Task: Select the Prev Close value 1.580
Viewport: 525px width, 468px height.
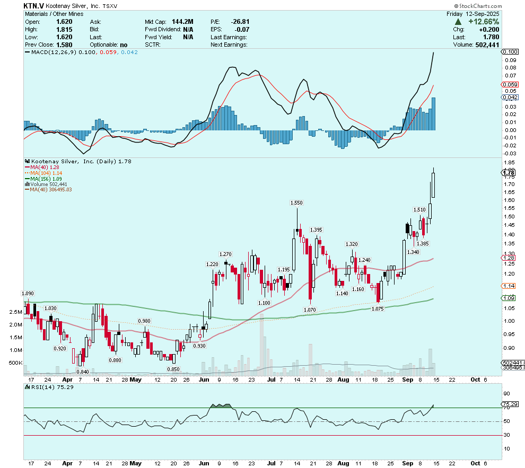Action: point(64,45)
